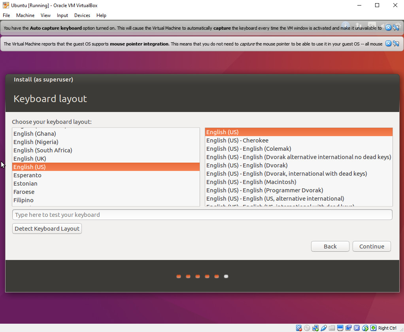Click the video capture indicator icon

tap(348, 328)
